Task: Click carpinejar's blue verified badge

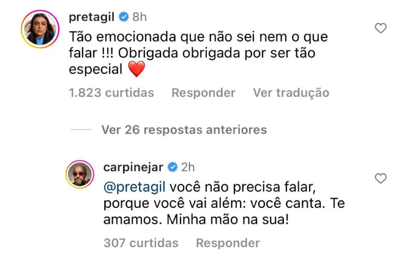Action: tap(173, 167)
